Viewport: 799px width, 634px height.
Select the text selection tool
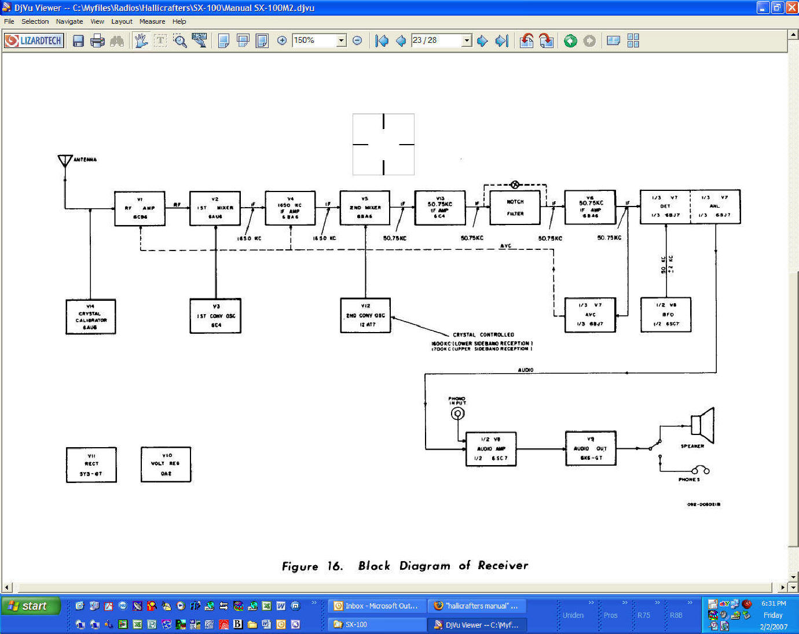pyautogui.click(x=160, y=40)
